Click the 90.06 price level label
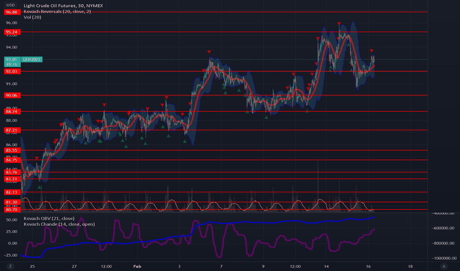 12,95
